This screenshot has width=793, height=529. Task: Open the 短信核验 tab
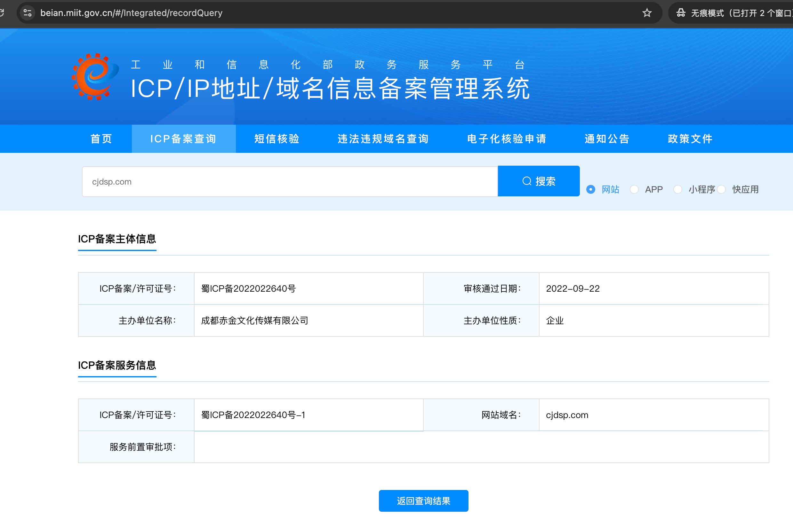tap(277, 139)
